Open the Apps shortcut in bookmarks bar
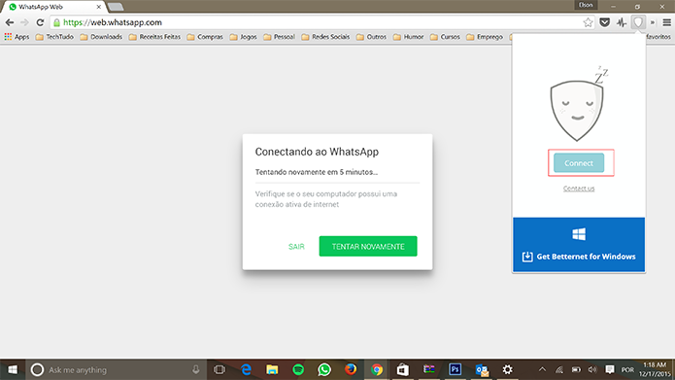The image size is (675, 380). pyautogui.click(x=17, y=37)
